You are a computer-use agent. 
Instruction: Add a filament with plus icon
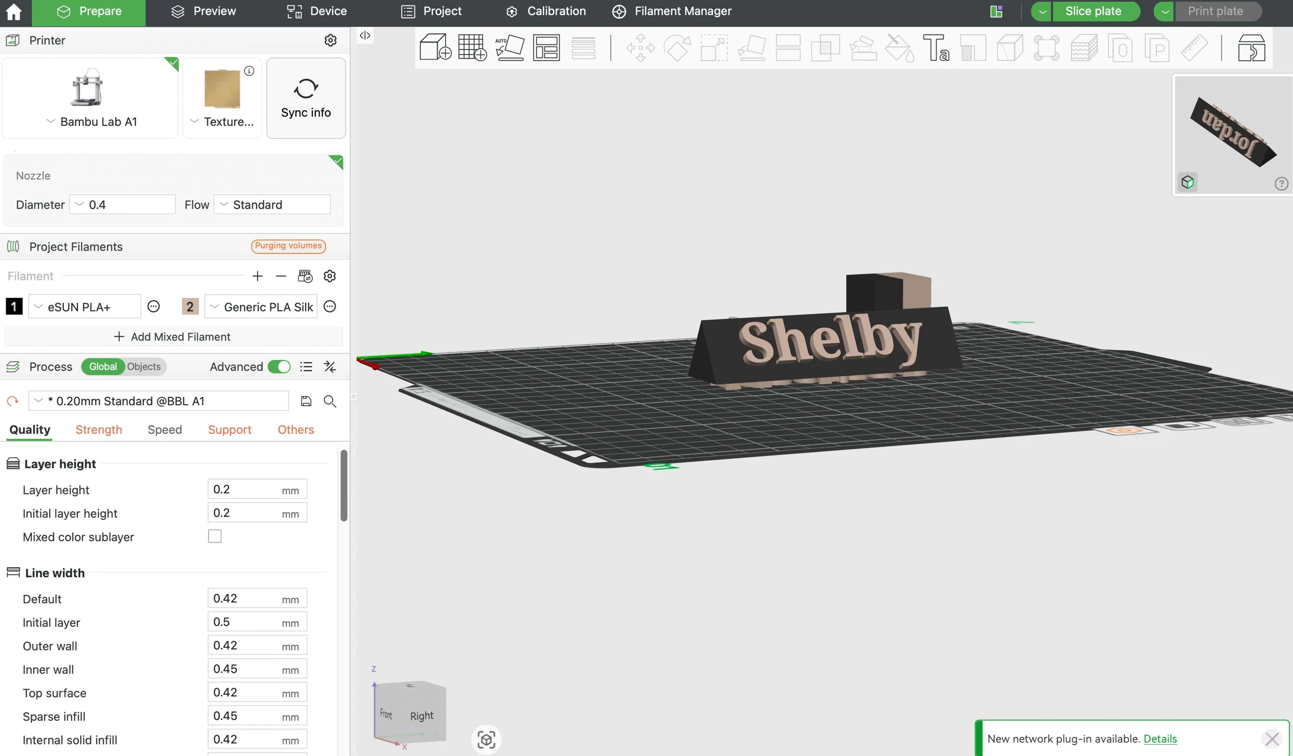(258, 276)
